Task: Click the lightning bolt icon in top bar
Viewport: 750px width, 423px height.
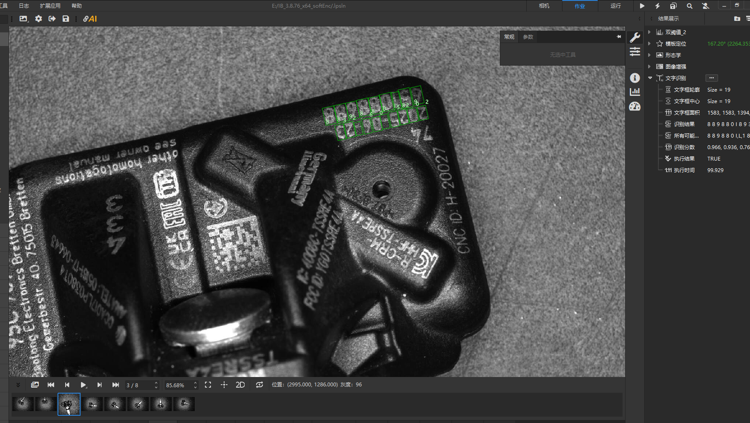Action: pyautogui.click(x=658, y=6)
